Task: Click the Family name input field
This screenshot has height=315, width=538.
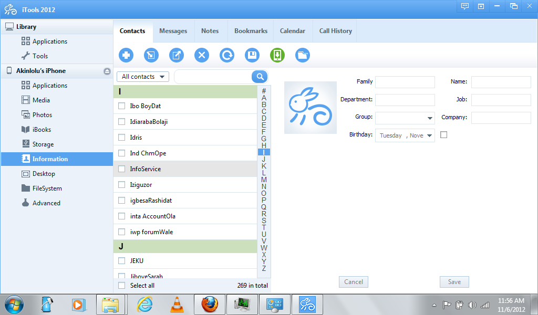Action: 405,82
